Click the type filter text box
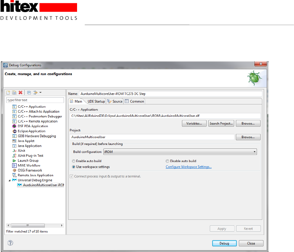The width and height of the screenshot is (294, 252). (x=35, y=100)
